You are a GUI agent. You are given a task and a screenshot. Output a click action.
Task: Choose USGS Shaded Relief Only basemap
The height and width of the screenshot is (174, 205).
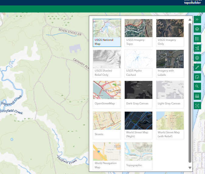pyautogui.click(x=107, y=64)
